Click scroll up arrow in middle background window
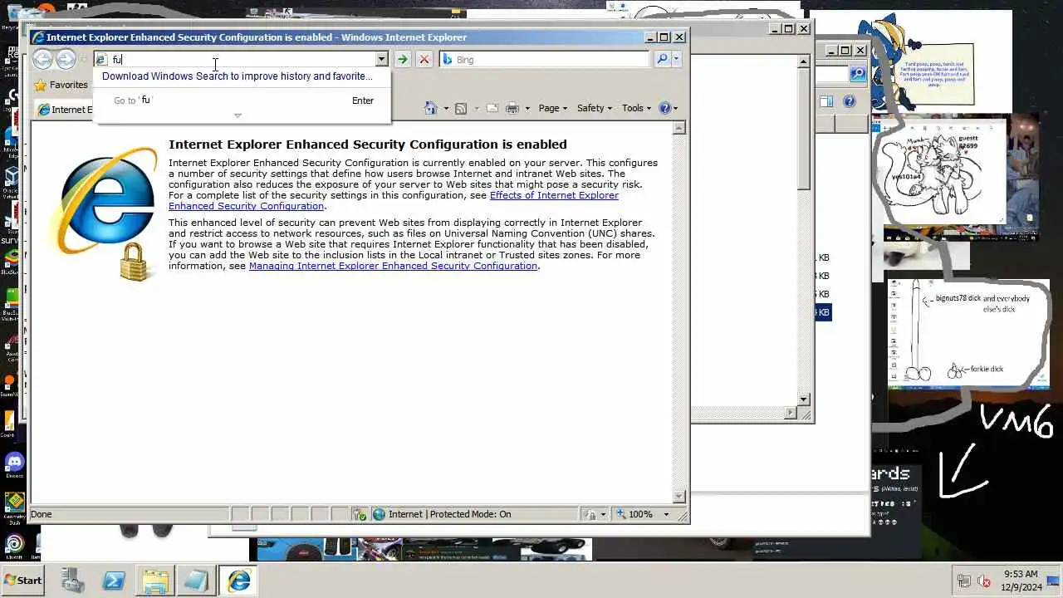Viewport: 1063px width, 598px height. (804, 61)
